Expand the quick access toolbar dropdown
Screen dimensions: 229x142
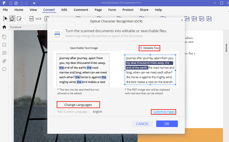coord(34,3)
